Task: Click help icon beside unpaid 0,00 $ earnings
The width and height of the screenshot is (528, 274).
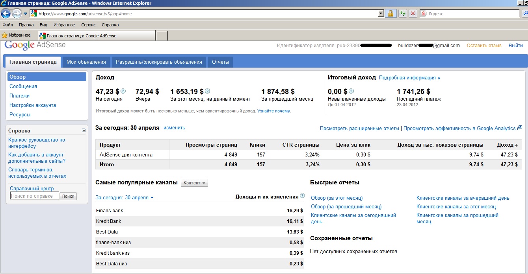Action: pos(351,91)
